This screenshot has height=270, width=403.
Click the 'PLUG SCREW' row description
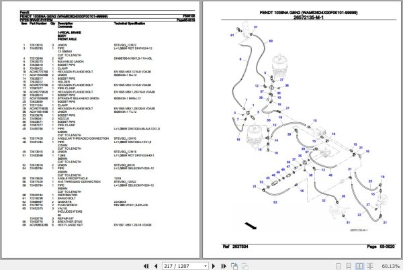(x=67, y=205)
